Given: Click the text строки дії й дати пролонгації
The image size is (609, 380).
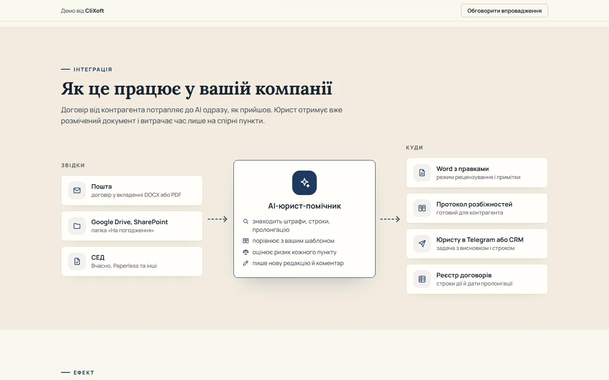Looking at the screenshot, I should pyautogui.click(x=475, y=284).
